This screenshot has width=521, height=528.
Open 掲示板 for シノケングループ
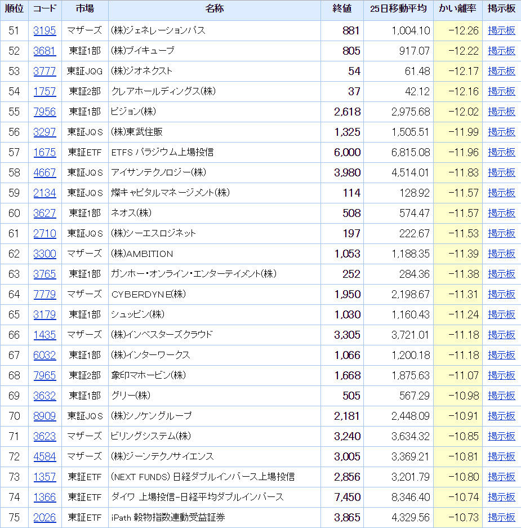pyautogui.click(x=501, y=416)
